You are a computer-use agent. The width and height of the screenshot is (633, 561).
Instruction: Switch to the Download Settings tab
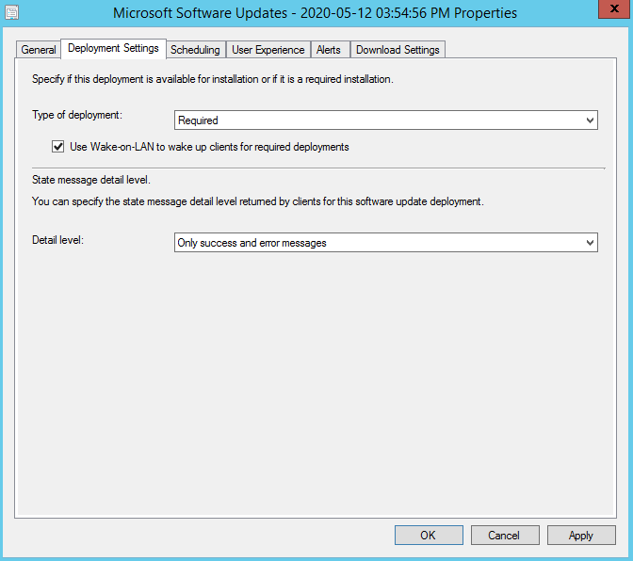(x=397, y=50)
